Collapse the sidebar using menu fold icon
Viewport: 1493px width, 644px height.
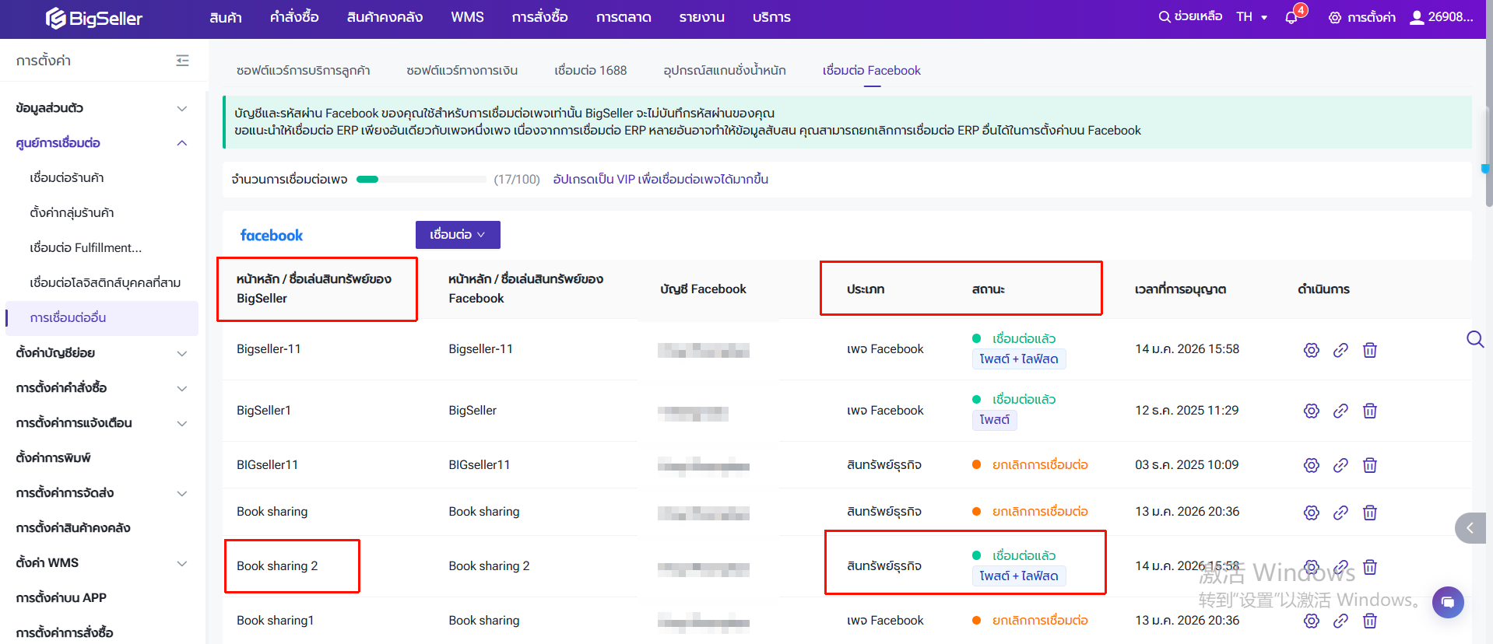pos(182,61)
